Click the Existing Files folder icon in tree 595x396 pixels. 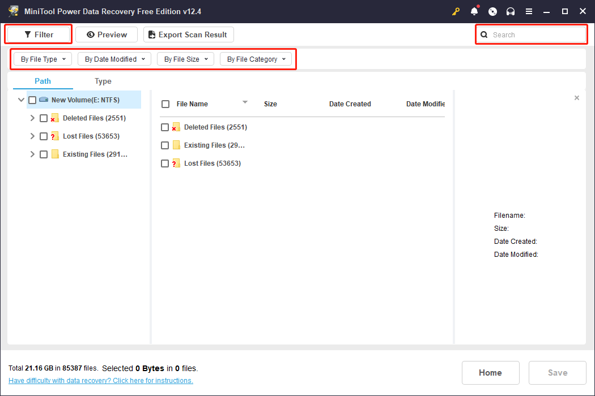point(55,154)
